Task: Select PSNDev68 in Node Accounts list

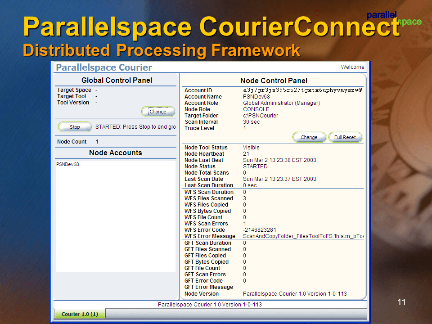Action: pos(68,165)
